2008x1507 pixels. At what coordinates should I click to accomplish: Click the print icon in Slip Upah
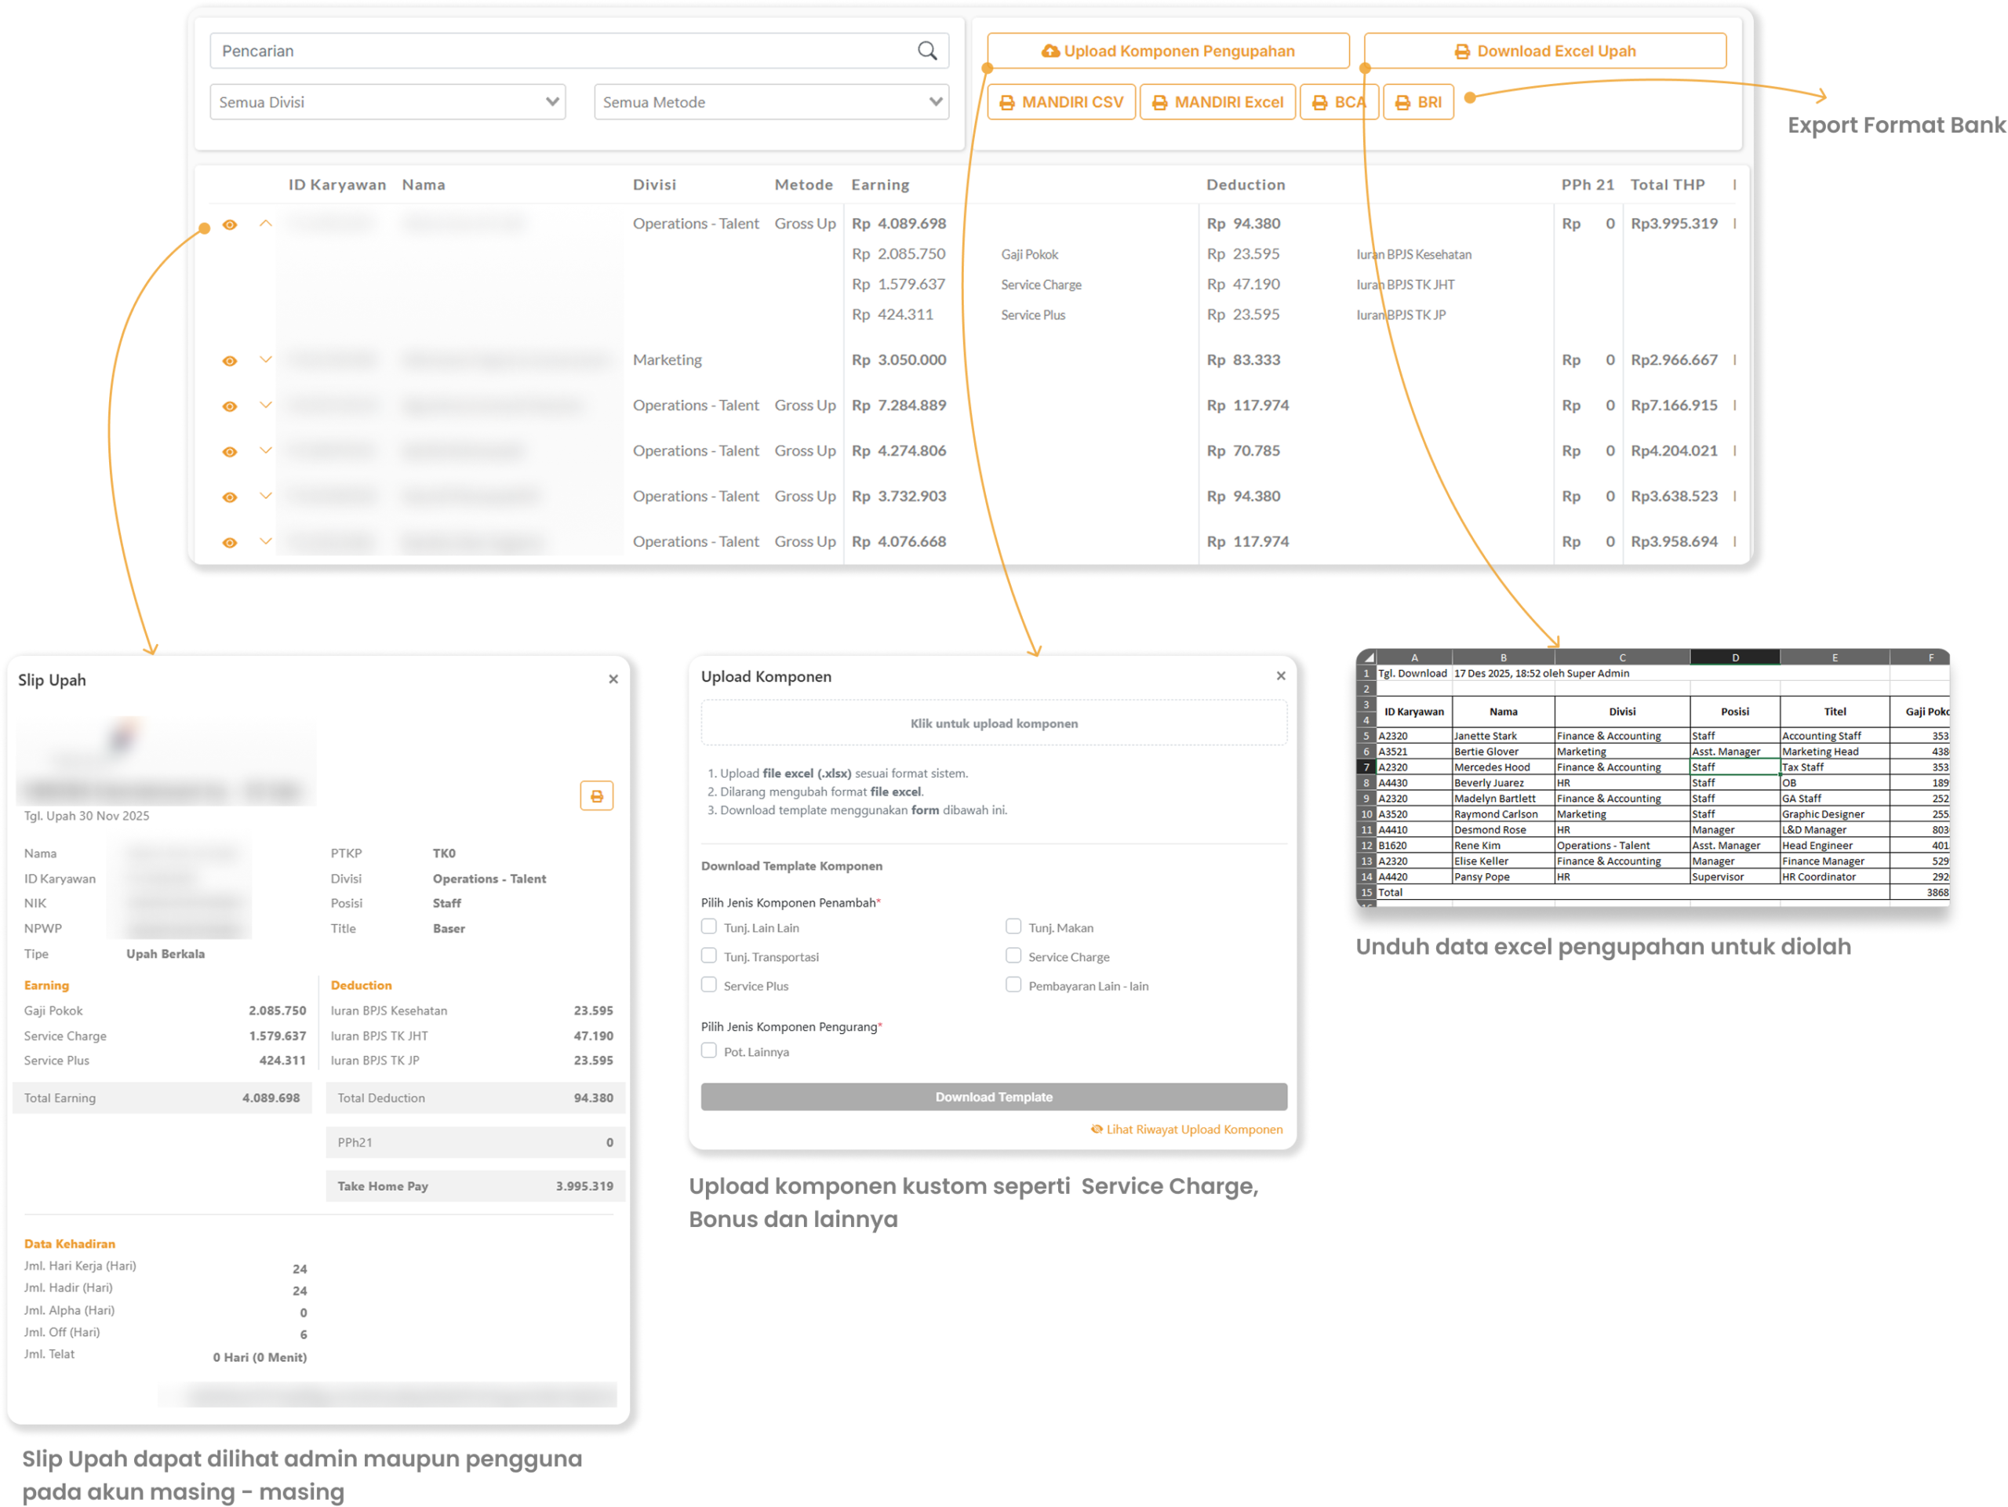point(596,795)
